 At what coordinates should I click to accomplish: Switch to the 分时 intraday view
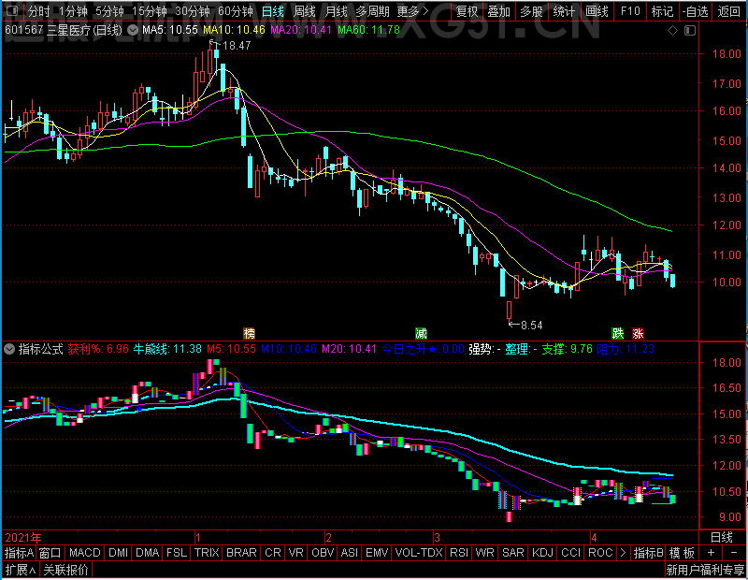(x=38, y=11)
